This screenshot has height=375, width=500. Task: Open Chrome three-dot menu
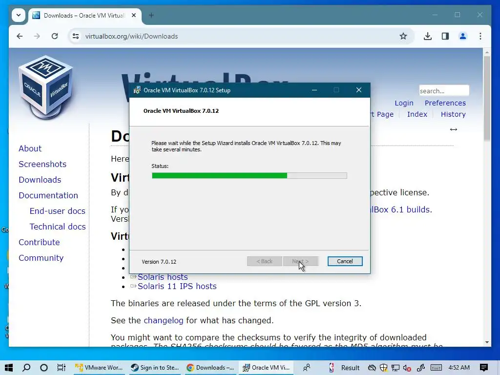(x=480, y=36)
